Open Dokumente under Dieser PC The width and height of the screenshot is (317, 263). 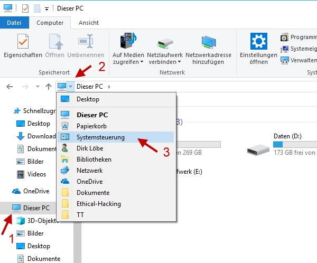coord(39,259)
